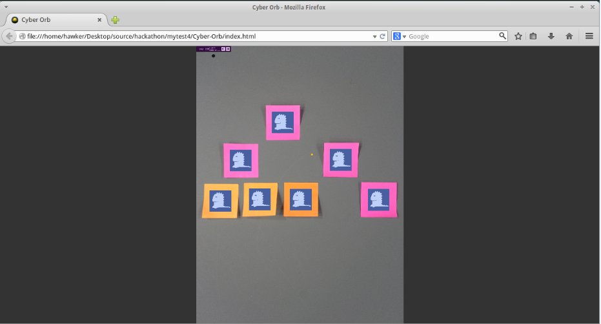The image size is (601, 324).
Task: Click the left middle pink dinosaur card
Action: [241, 160]
